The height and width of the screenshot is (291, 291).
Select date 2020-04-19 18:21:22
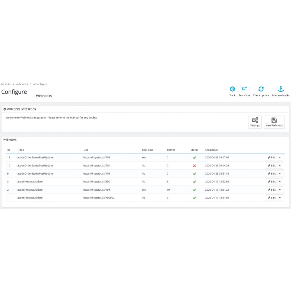click(217, 190)
